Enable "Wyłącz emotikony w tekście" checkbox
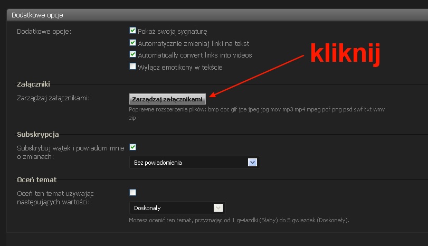Viewport: 428px width, 246px height. (x=133, y=67)
